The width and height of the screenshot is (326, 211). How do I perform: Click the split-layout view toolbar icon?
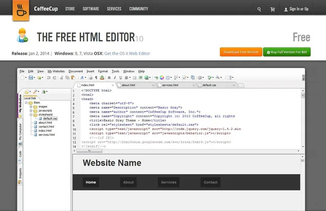coord(229,77)
